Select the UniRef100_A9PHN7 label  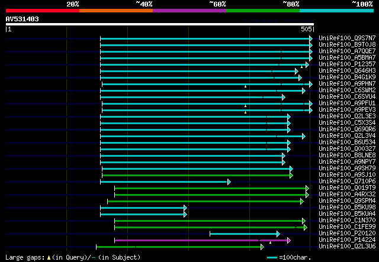pos(347,84)
